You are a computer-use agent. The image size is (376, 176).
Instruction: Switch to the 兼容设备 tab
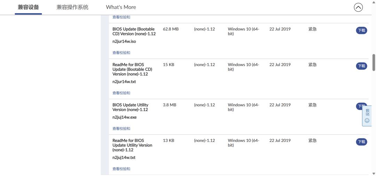pyautogui.click(x=28, y=7)
